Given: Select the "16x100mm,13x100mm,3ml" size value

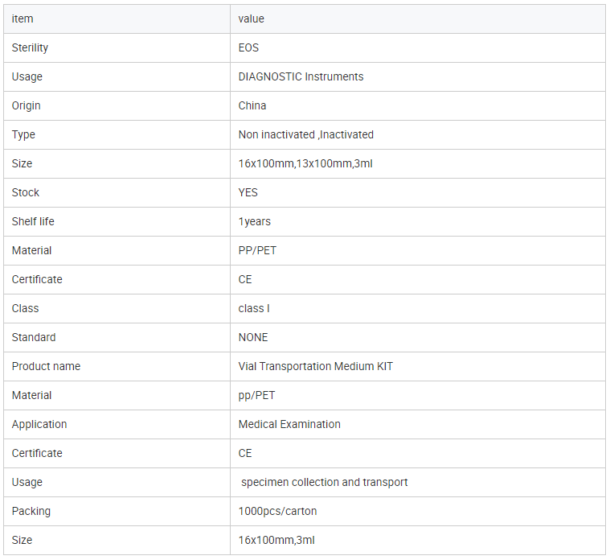Looking at the screenshot, I should click(305, 163).
